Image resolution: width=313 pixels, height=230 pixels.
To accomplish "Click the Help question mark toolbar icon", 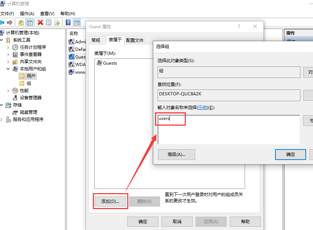I will click(68, 22).
